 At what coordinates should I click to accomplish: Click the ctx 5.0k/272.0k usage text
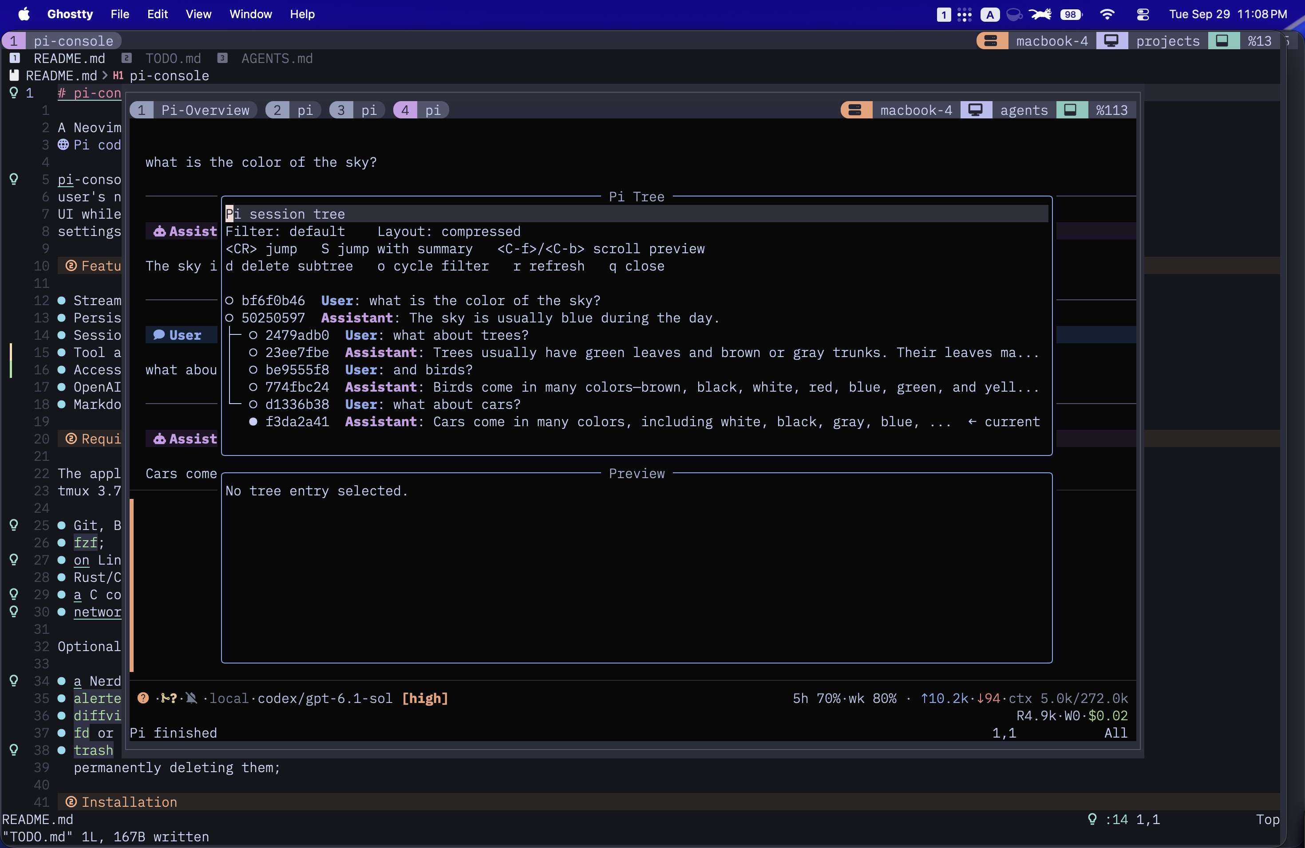[1068, 698]
